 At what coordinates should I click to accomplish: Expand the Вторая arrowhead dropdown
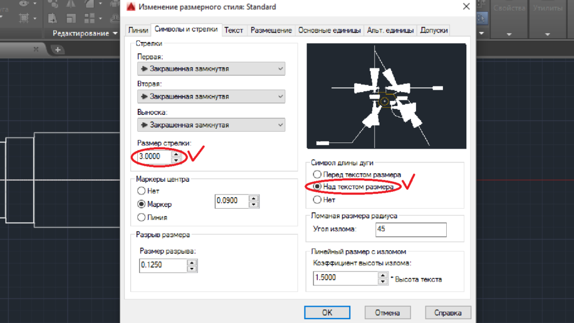[x=211, y=96]
